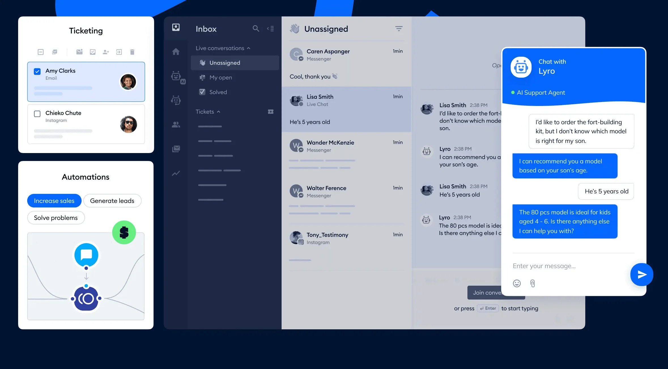Screen dimensions: 668x369
Task: Click the Join conversation button
Action: point(484,292)
